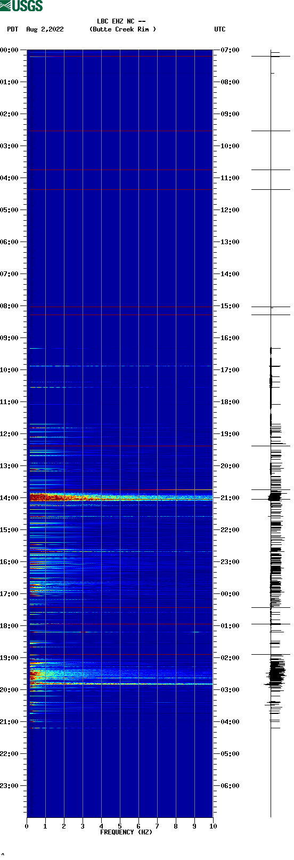Click the 04:00 PDT time label
This screenshot has width=294, height=860.
(x=9, y=178)
